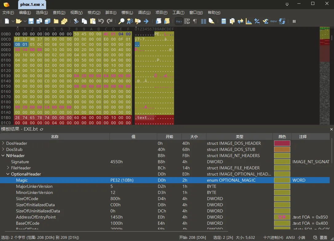The image size is (334, 241).
Task: Close the template results panel
Action: coord(331,129)
